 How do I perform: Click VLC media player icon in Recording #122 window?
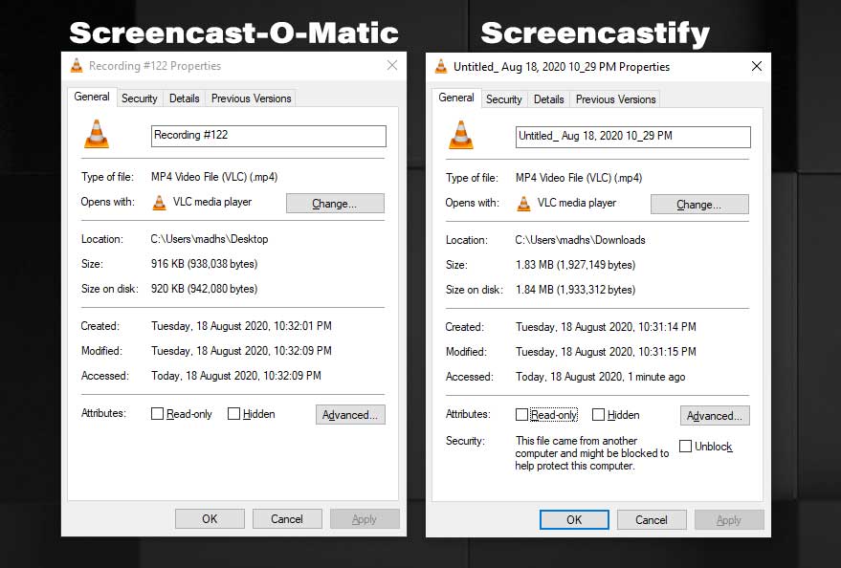tap(159, 203)
